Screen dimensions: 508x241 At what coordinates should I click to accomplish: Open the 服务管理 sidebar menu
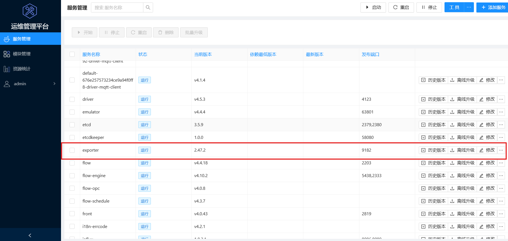point(22,39)
